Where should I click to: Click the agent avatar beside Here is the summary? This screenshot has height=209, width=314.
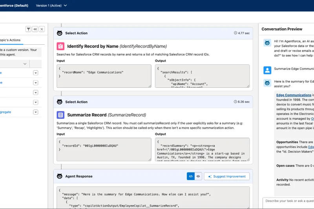click(267, 83)
